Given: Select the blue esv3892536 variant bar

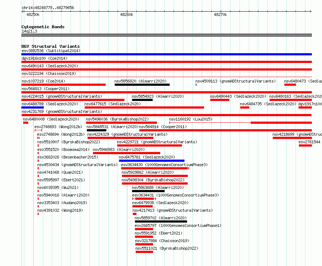Looking at the screenshot, I should [166, 54].
